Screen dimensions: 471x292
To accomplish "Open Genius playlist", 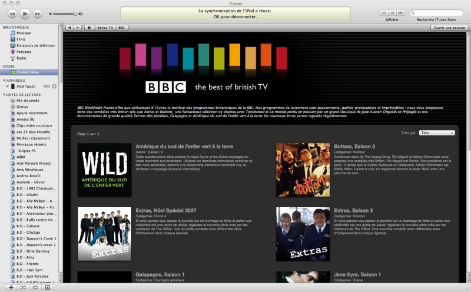I will 22,107.
